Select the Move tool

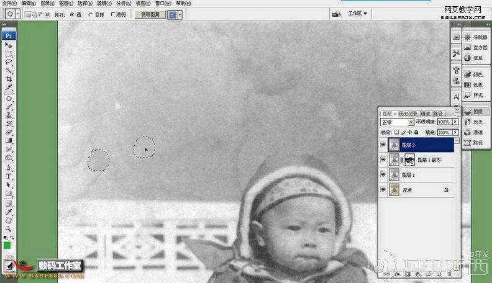(x=9, y=45)
